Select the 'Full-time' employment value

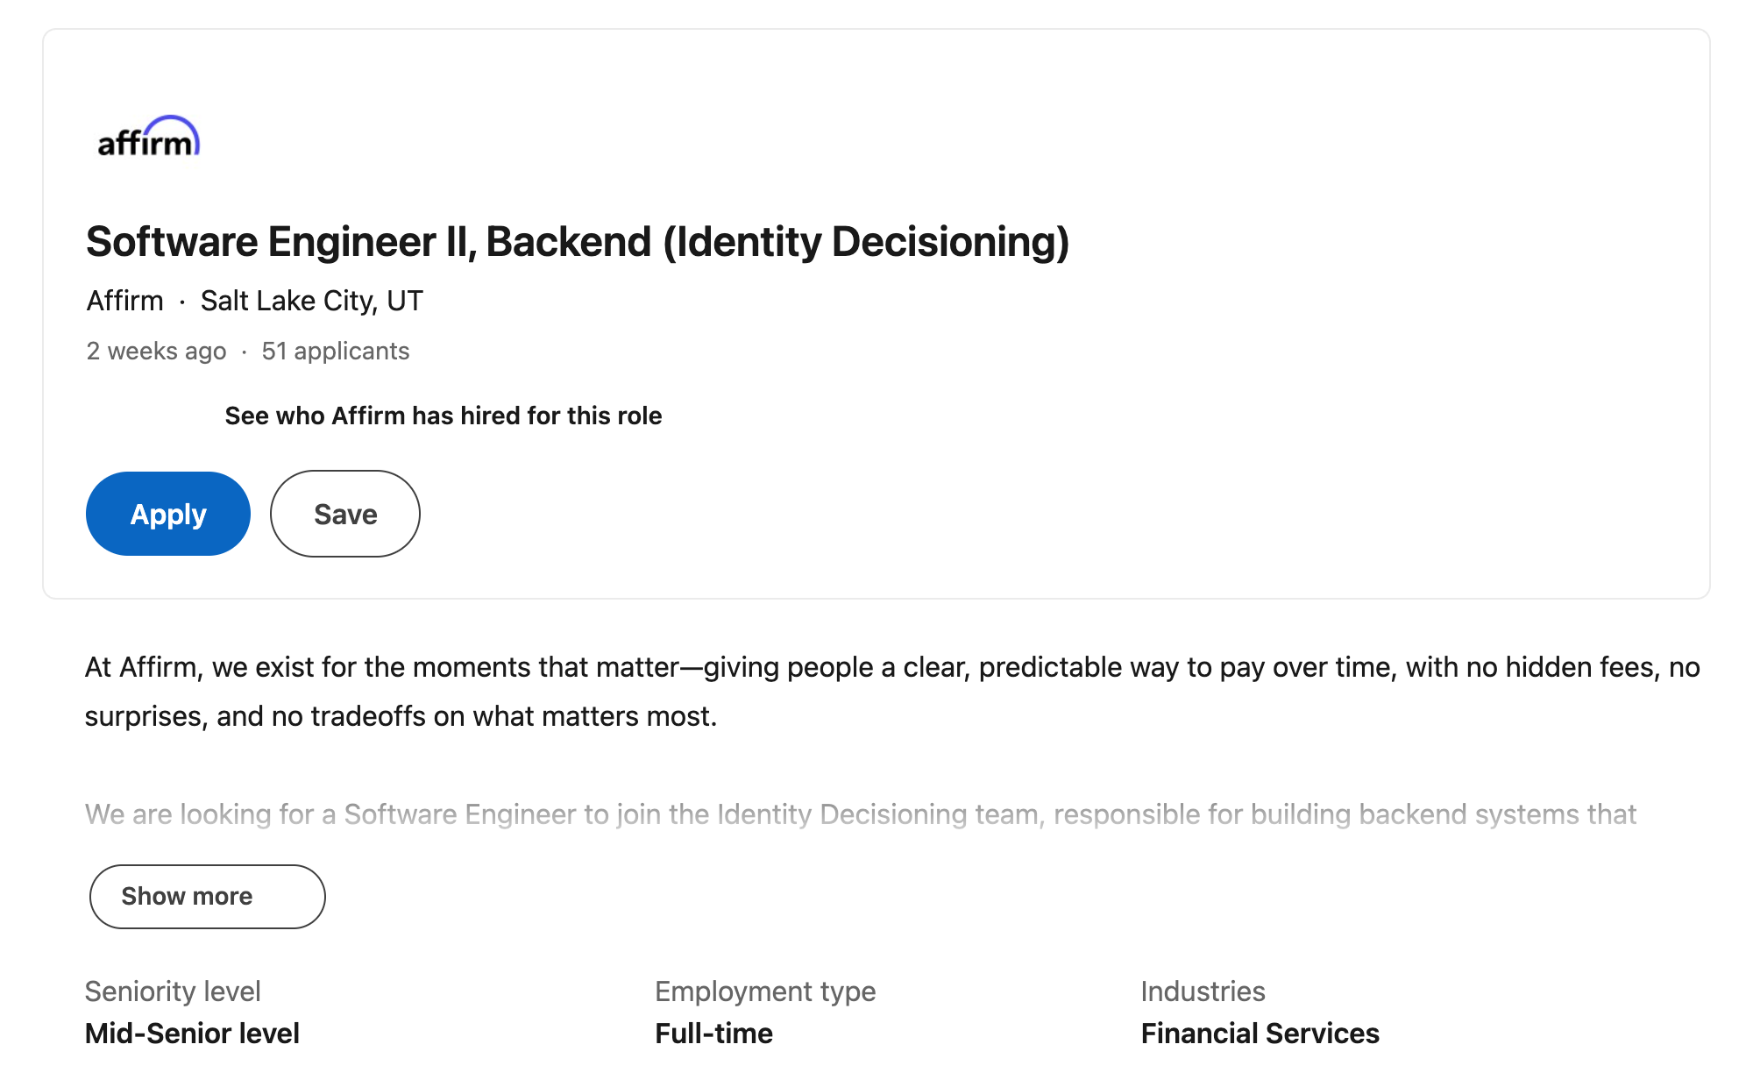(714, 1034)
